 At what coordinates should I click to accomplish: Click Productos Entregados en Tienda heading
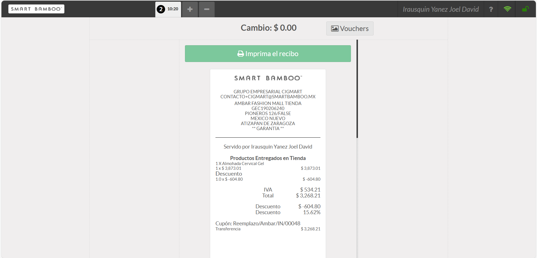(x=268, y=158)
